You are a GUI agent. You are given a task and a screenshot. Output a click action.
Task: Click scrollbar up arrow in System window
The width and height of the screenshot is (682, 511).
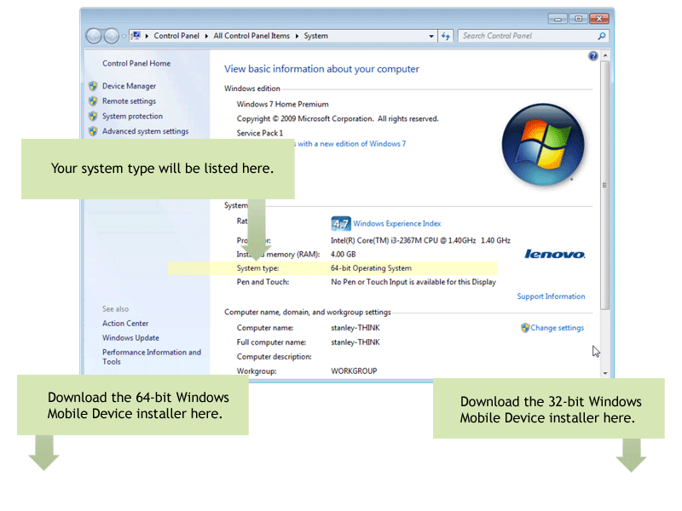coord(605,56)
